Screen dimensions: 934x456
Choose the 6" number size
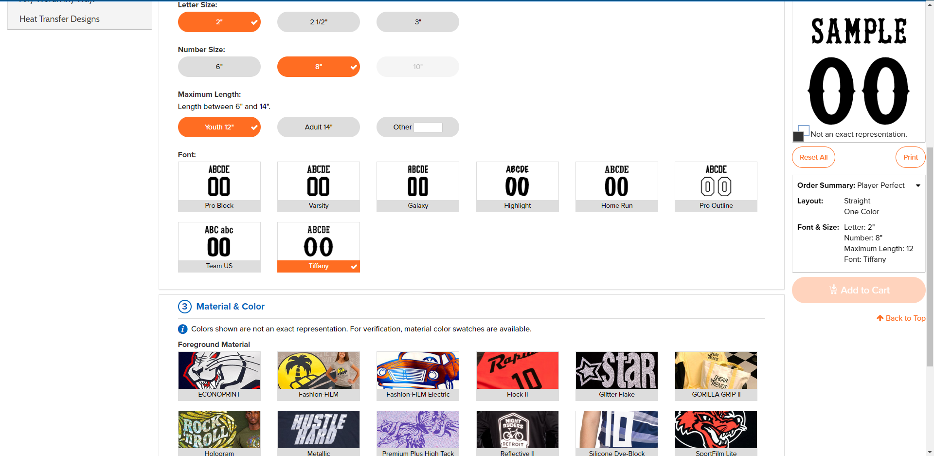coord(219,67)
